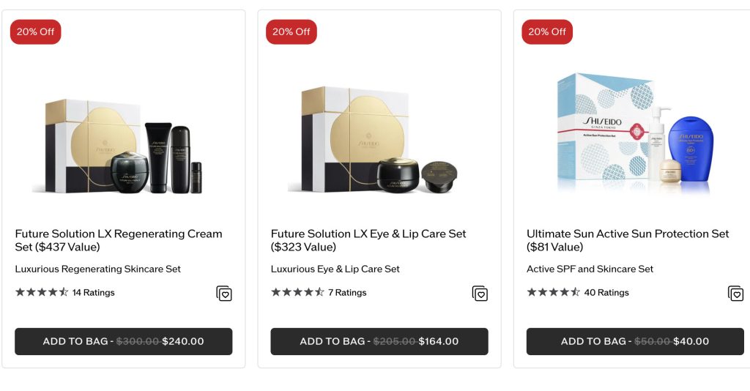This screenshot has width=750, height=391.
Task: Click star rating of Regenerating Cream Set
Action: [x=42, y=292]
